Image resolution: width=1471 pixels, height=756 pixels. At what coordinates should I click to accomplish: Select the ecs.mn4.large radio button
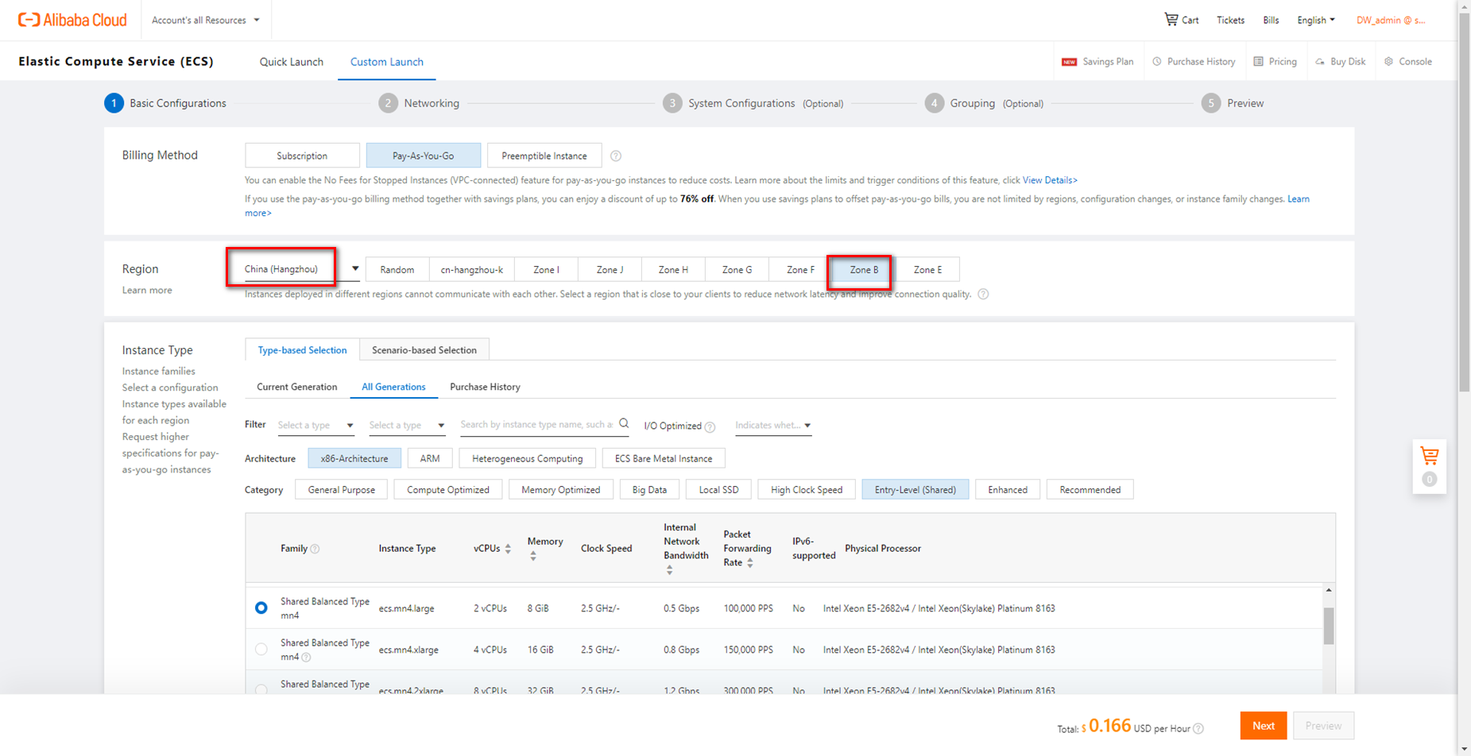click(x=261, y=607)
